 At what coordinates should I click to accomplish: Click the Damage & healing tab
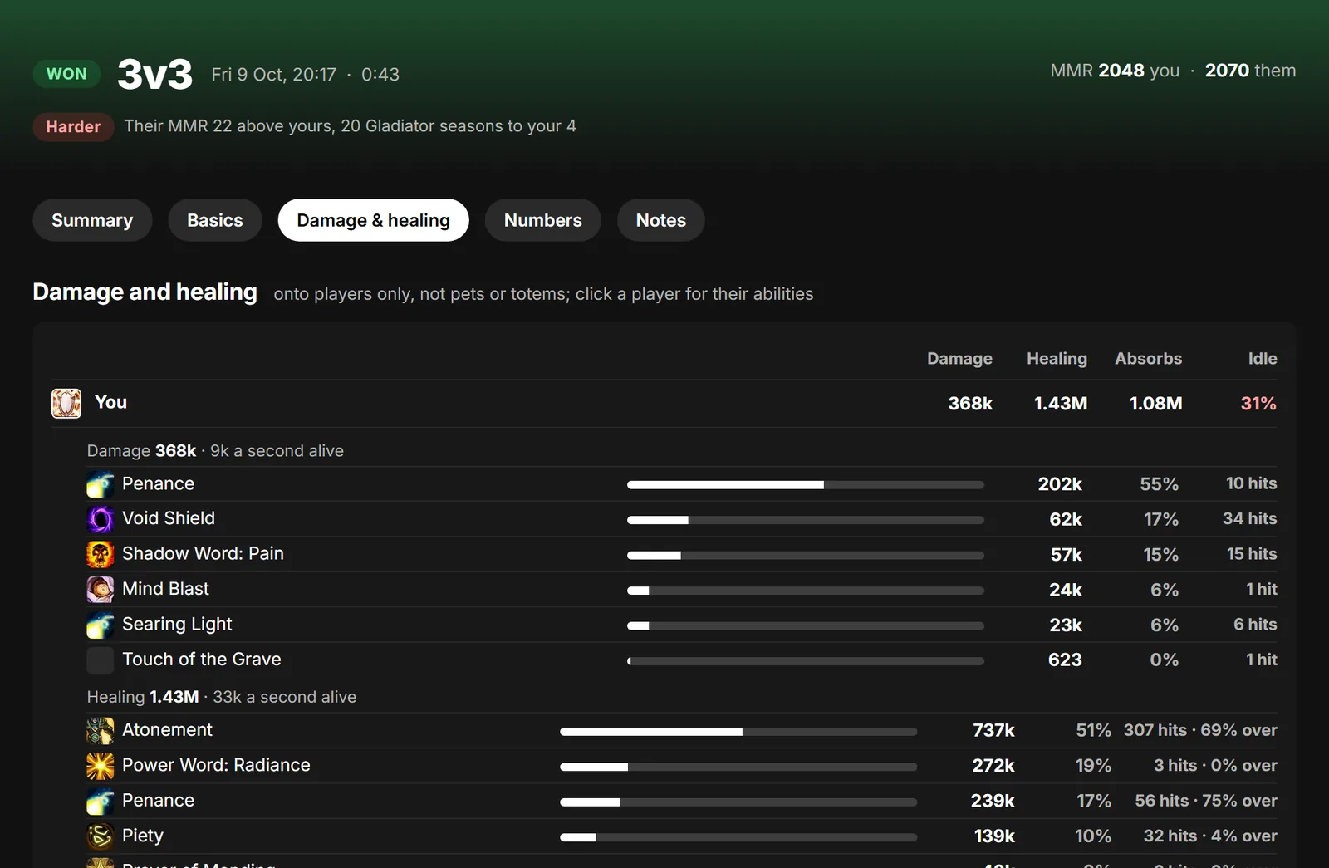click(374, 220)
